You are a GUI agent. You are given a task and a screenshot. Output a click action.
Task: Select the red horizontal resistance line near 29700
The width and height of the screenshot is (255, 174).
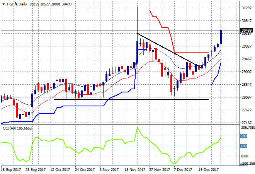(x=191, y=52)
